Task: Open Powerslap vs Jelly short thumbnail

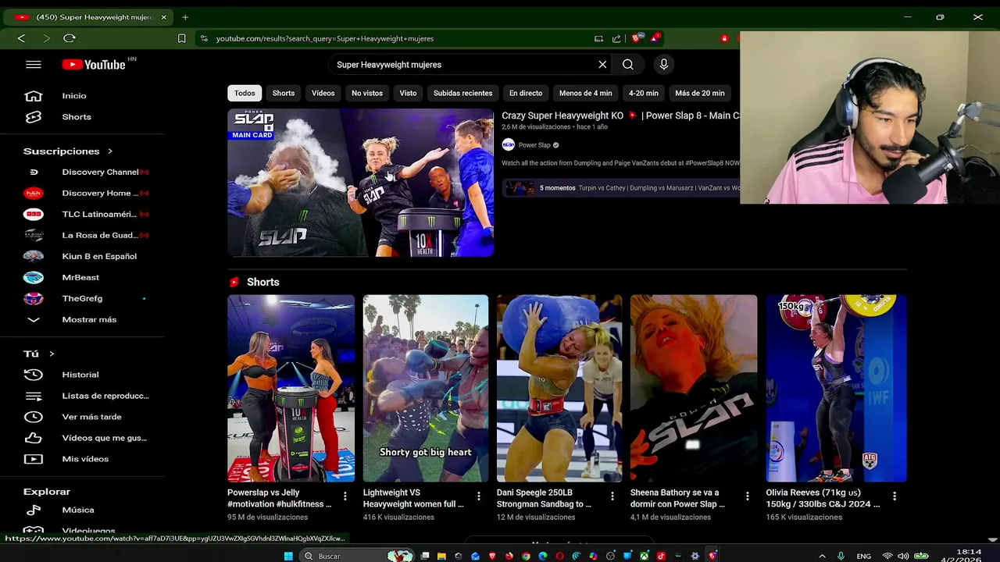Action: [x=291, y=389]
